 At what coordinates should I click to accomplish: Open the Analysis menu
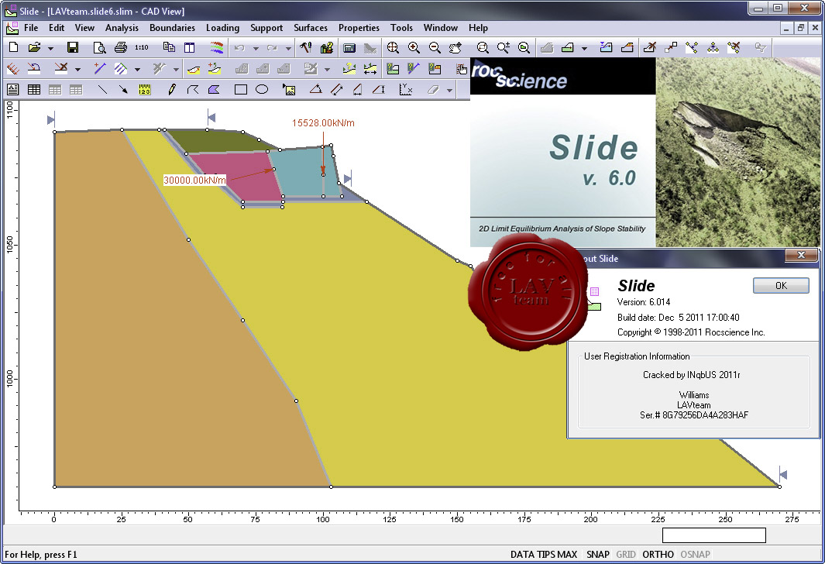122,28
